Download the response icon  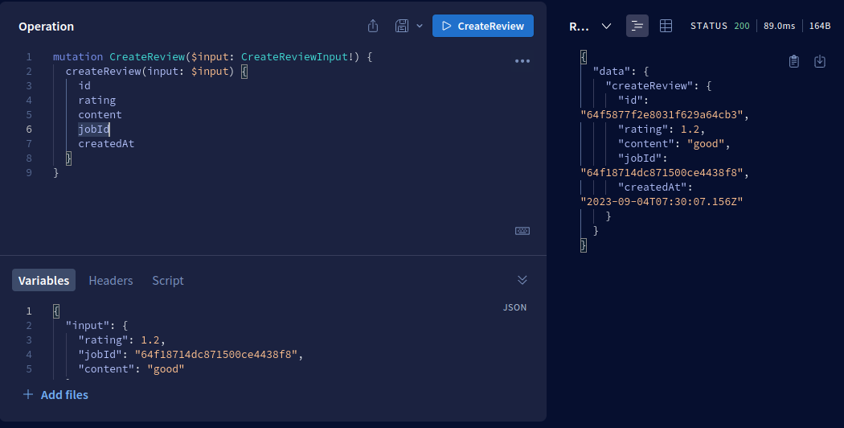coord(820,61)
